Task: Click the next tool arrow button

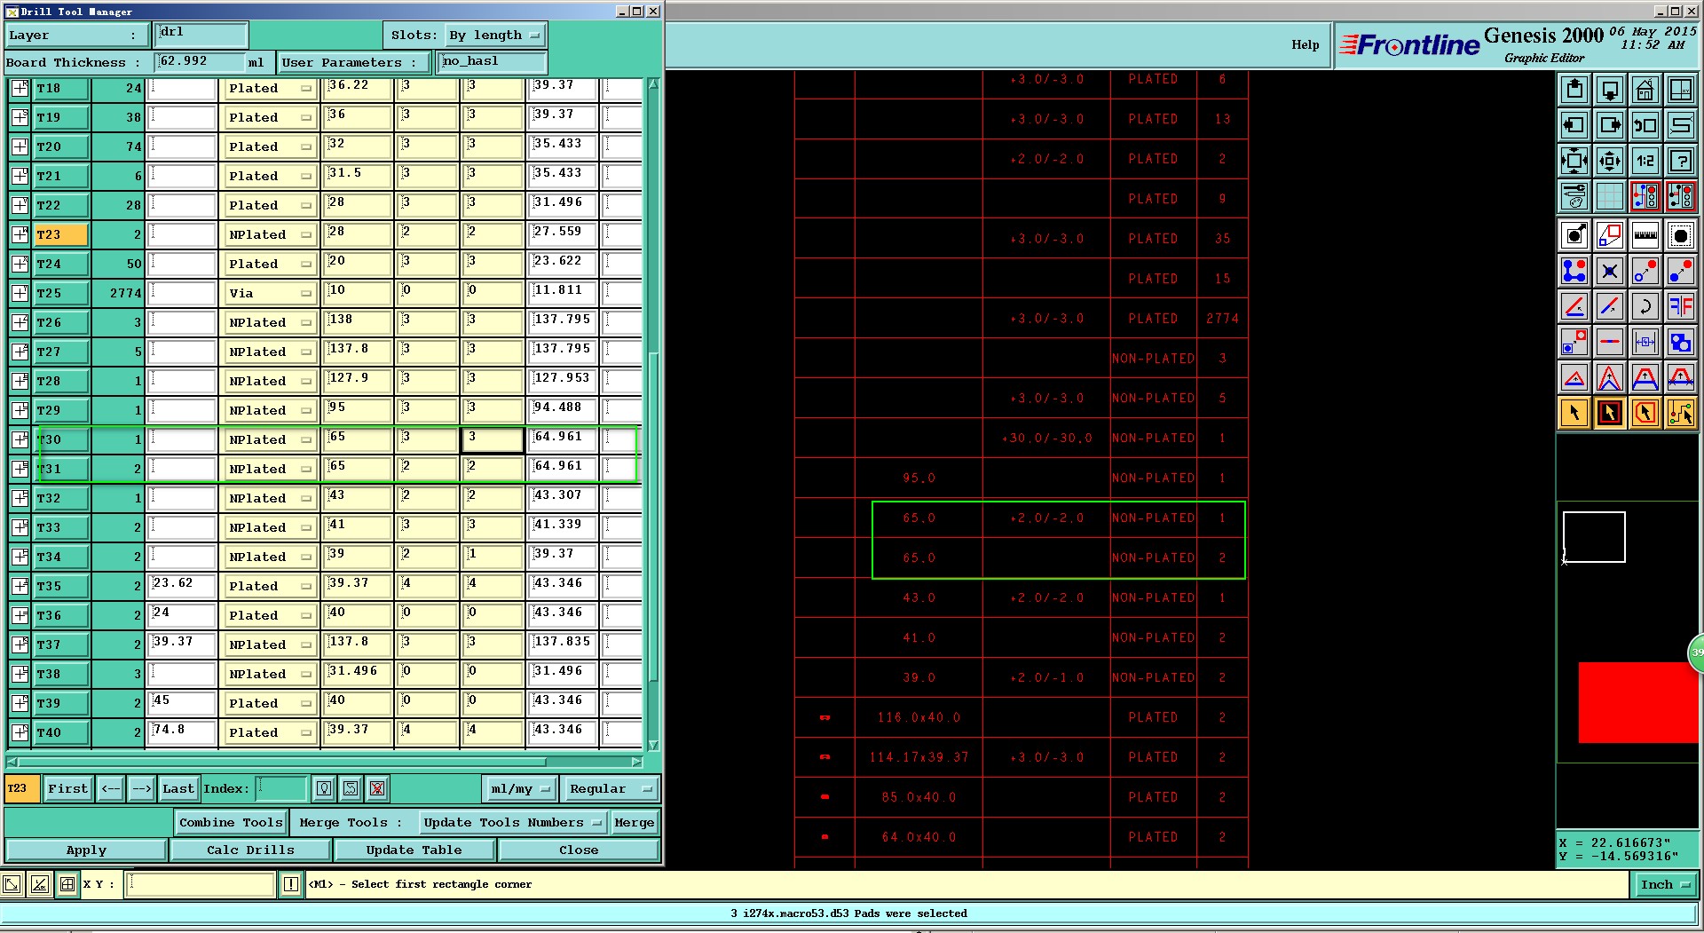Action: click(x=142, y=788)
